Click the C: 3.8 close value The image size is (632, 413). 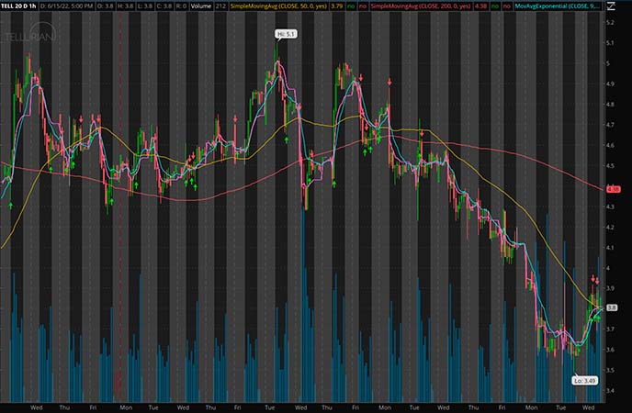tap(164, 6)
